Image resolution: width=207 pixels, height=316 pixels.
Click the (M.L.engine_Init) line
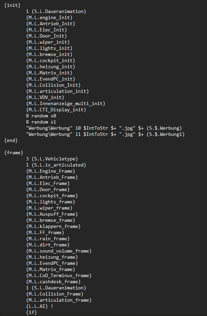[x=49, y=17]
